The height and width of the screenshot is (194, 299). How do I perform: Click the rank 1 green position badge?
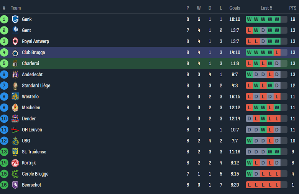(x=4, y=19)
